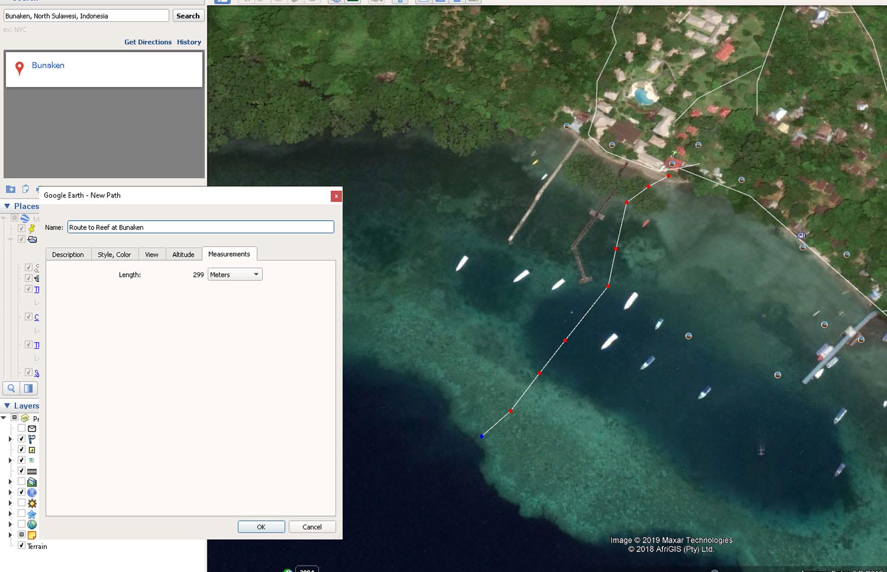Click OK in New Path dialog

(261, 527)
